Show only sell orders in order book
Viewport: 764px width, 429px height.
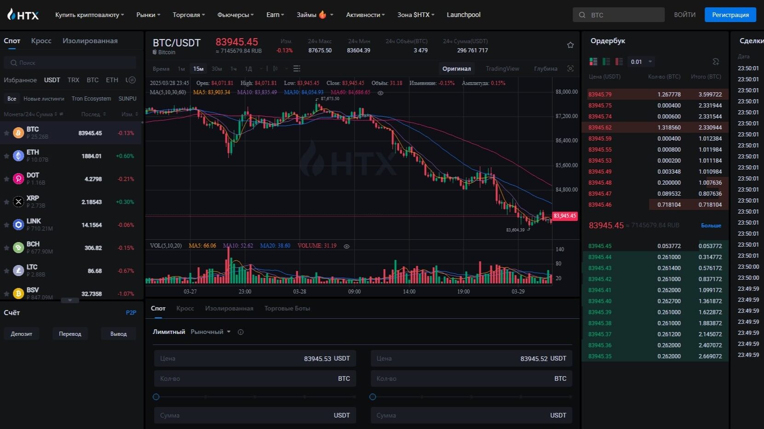click(x=619, y=62)
